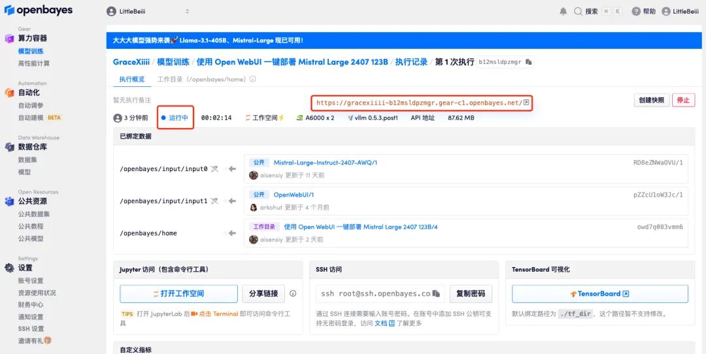This screenshot has width=706, height=354.
Task: Click the 创建快照 button
Action: [651, 100]
